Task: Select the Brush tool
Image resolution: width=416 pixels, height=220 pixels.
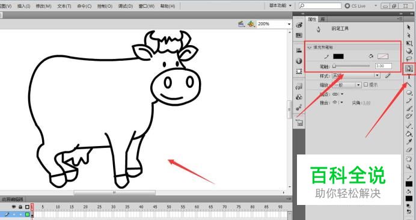Action: (409, 109)
